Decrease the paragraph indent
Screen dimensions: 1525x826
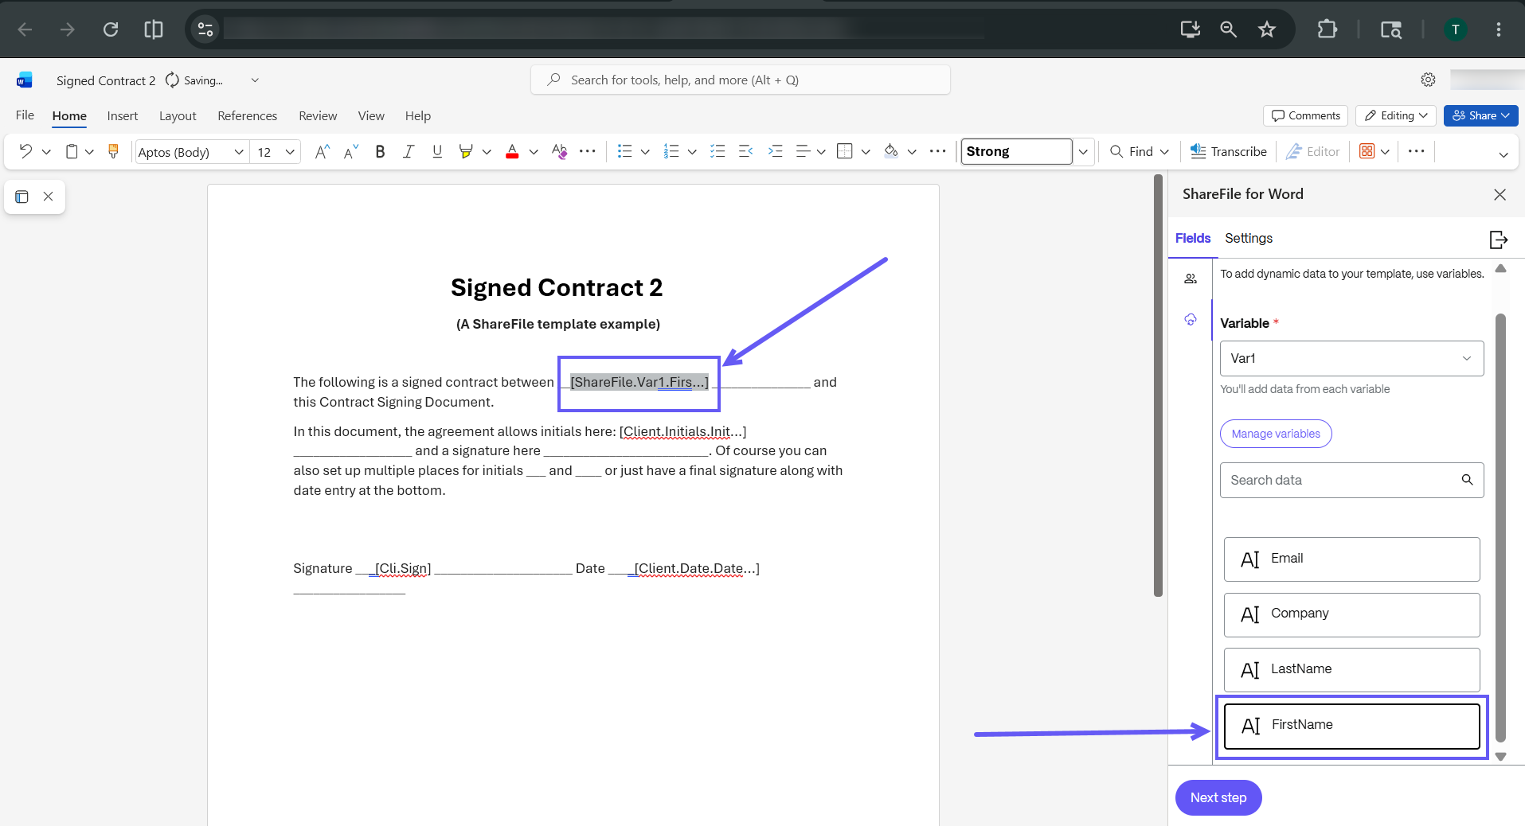[746, 151]
